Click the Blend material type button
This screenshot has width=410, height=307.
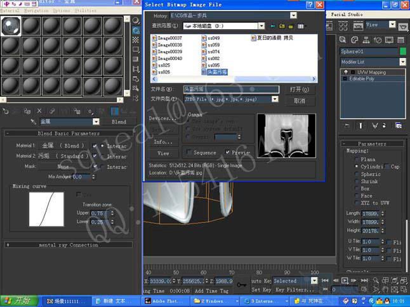pyautogui.click(x=119, y=122)
